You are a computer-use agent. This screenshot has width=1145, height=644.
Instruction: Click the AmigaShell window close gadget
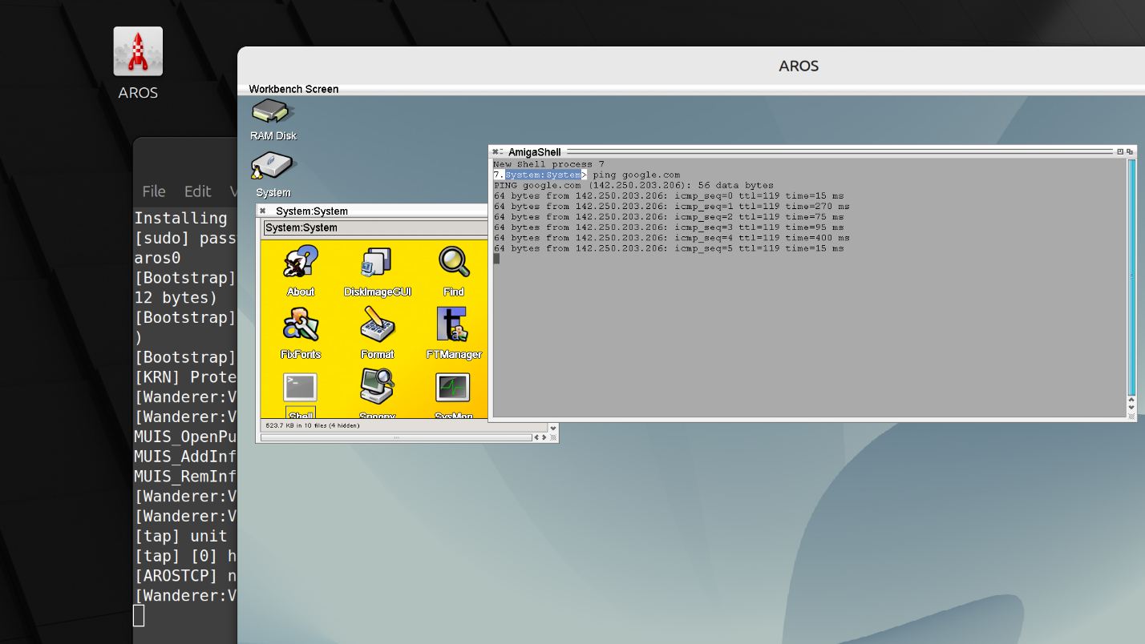tap(496, 151)
